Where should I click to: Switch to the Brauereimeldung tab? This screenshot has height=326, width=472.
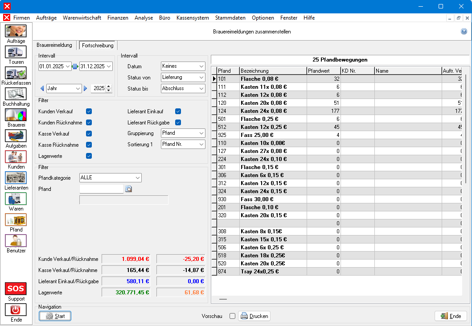pos(54,45)
